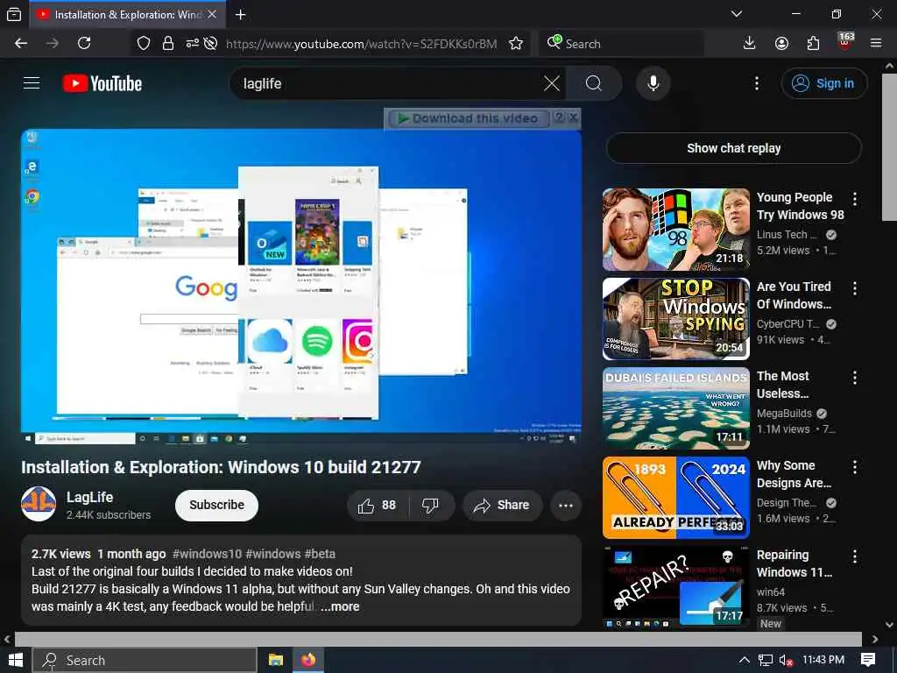Open uBlock extension with 163 badge
The width and height of the screenshot is (897, 673).
pos(845,42)
